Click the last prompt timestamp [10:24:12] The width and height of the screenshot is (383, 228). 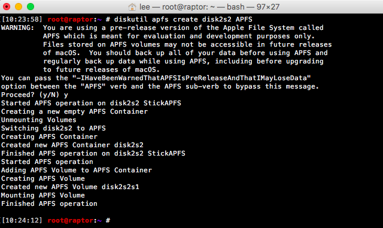click(x=22, y=220)
